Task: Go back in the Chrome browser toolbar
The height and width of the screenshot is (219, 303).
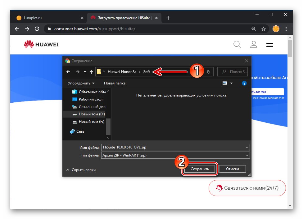Action: [17, 29]
